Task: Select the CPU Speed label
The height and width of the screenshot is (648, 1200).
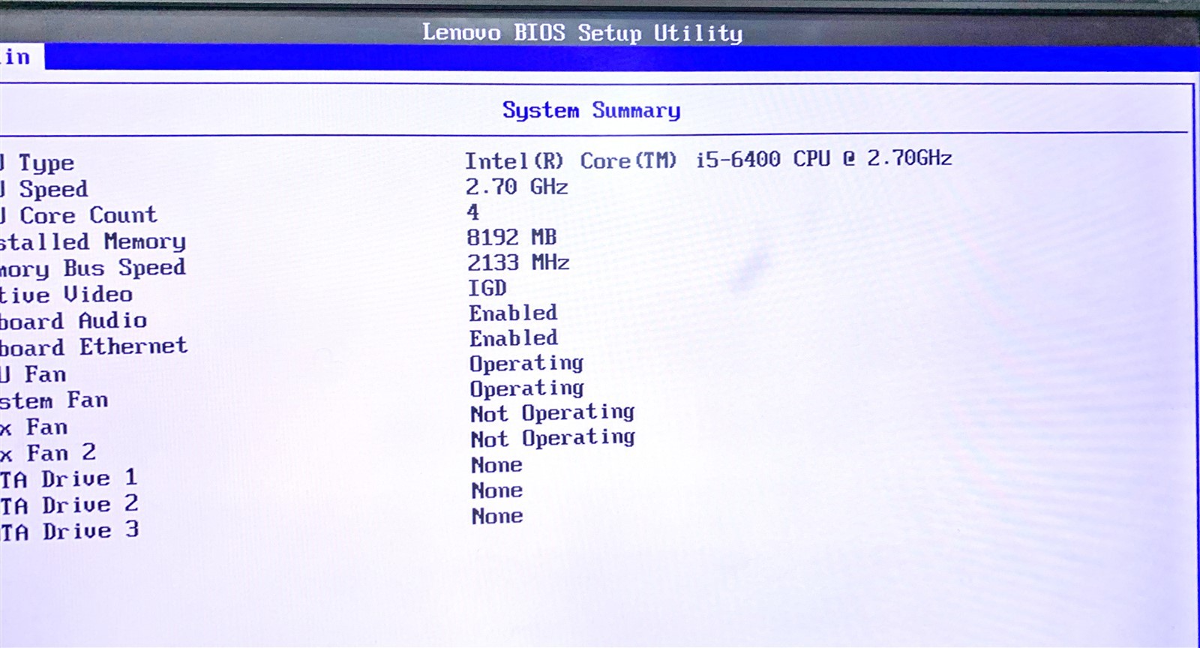Action: [x=44, y=189]
